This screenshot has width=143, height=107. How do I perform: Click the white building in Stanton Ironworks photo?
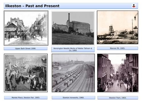pyautogui.click(x=57, y=68)
